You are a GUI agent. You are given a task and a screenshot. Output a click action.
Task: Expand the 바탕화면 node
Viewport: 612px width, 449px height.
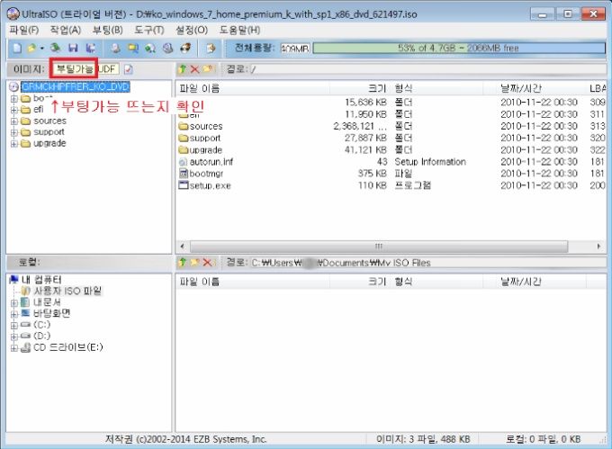(x=14, y=314)
